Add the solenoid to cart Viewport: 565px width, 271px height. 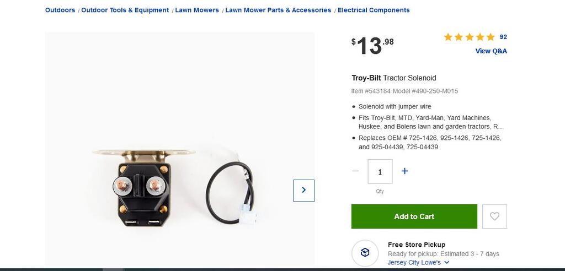pyautogui.click(x=414, y=216)
